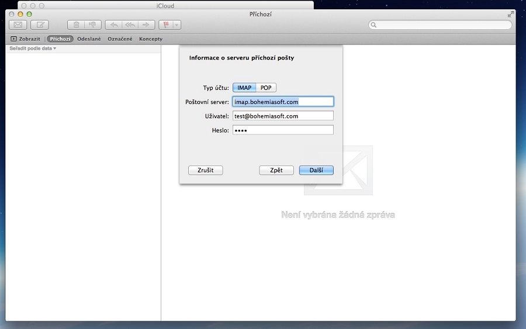The width and height of the screenshot is (526, 329).
Task: Open the Odeslané mailbox tab
Action: tap(89, 39)
